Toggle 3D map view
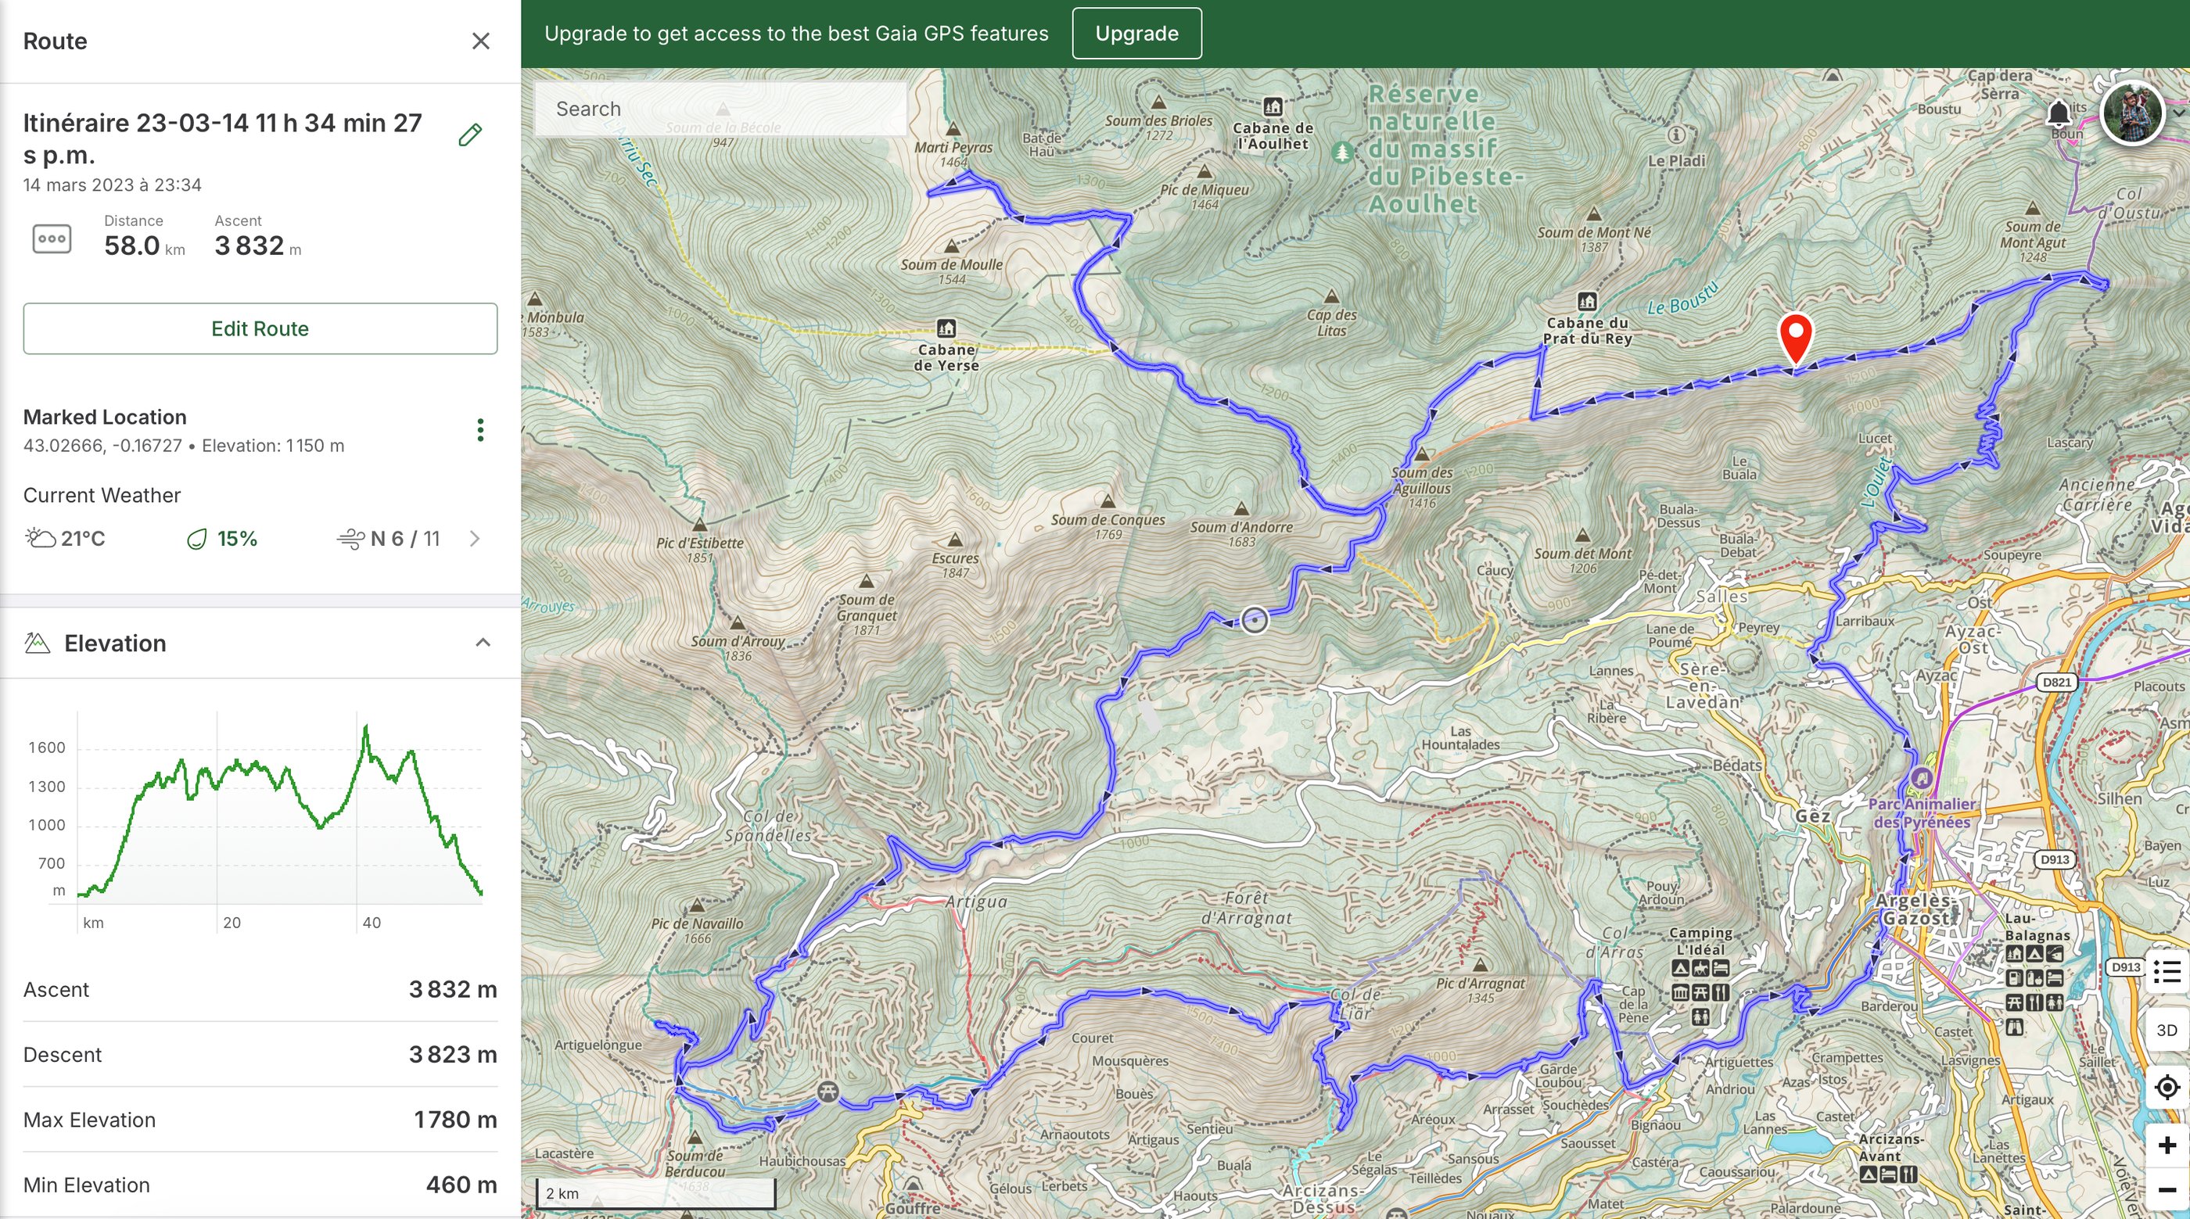 [x=2167, y=1031]
